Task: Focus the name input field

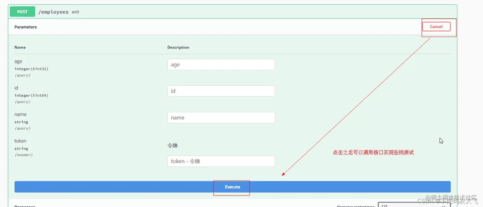Action: click(221, 118)
